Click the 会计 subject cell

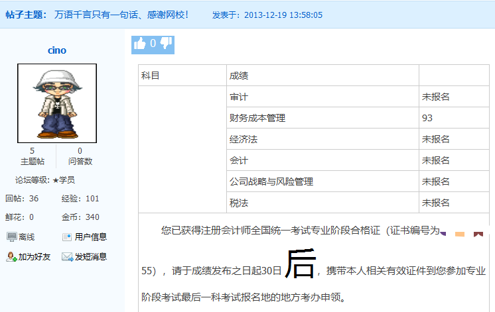(x=322, y=160)
